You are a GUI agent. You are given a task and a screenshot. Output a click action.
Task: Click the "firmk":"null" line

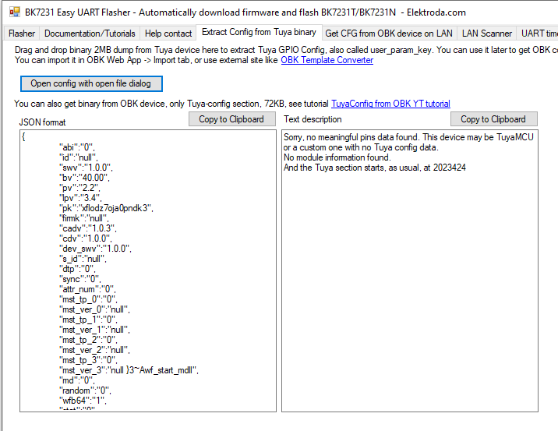pyautogui.click(x=84, y=218)
